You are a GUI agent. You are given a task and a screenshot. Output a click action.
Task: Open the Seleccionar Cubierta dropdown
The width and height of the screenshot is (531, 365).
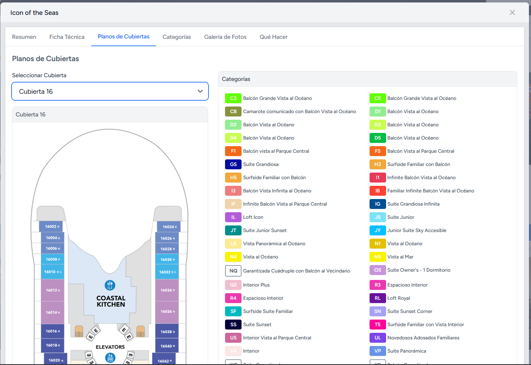pyautogui.click(x=110, y=91)
